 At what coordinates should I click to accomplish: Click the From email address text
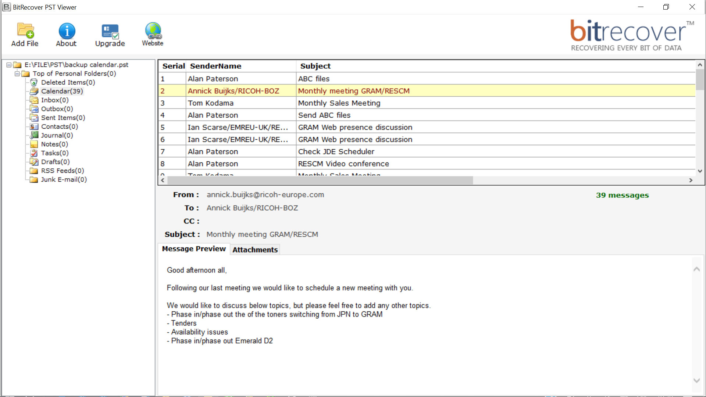point(265,195)
